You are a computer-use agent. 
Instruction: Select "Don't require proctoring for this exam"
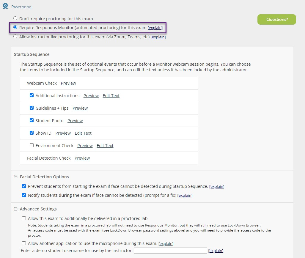click(x=15, y=18)
